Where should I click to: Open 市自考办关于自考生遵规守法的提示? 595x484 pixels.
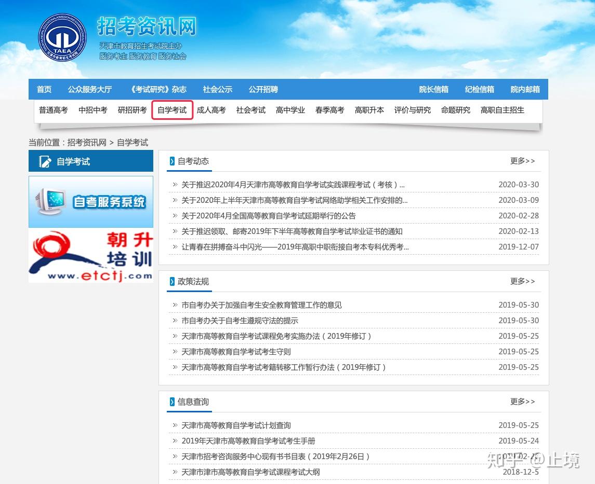tap(240, 321)
